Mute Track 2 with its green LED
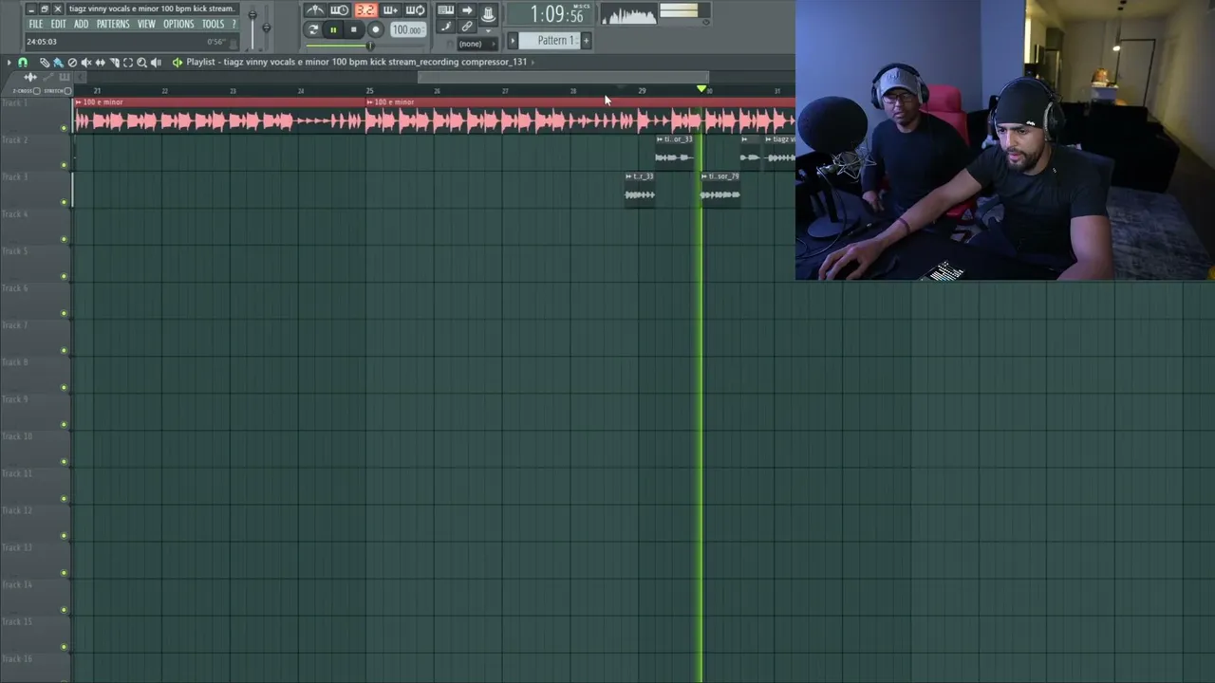Viewport: 1215px width, 683px height. [64, 165]
